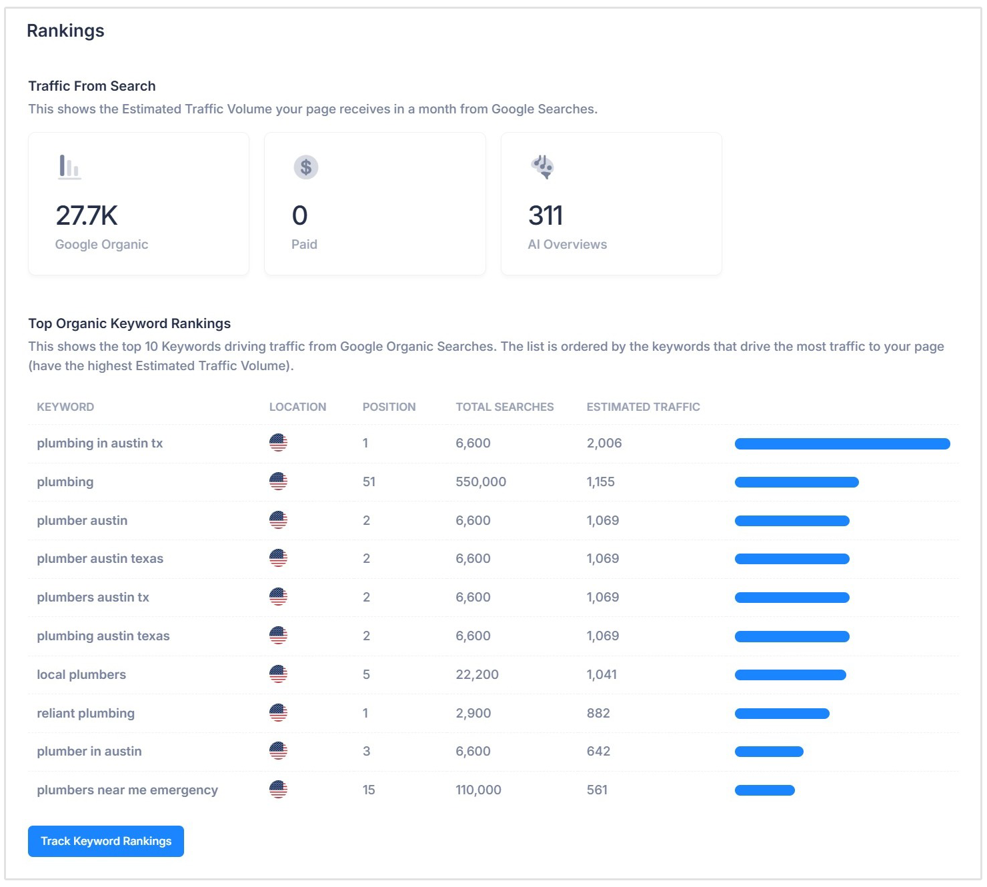
Task: Click the keyword "plumber austin texas"
Action: pos(100,558)
